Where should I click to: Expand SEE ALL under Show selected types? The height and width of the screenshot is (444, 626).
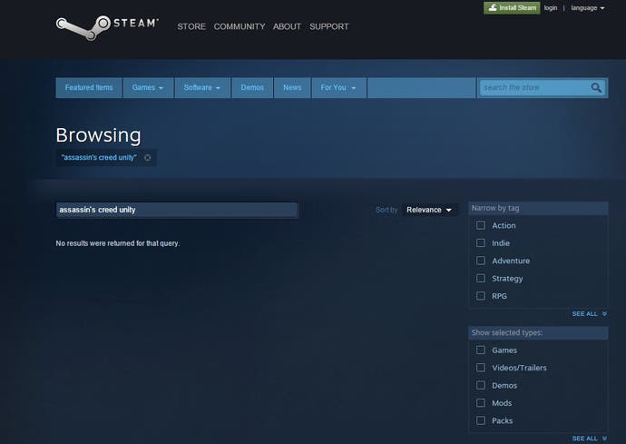click(590, 439)
